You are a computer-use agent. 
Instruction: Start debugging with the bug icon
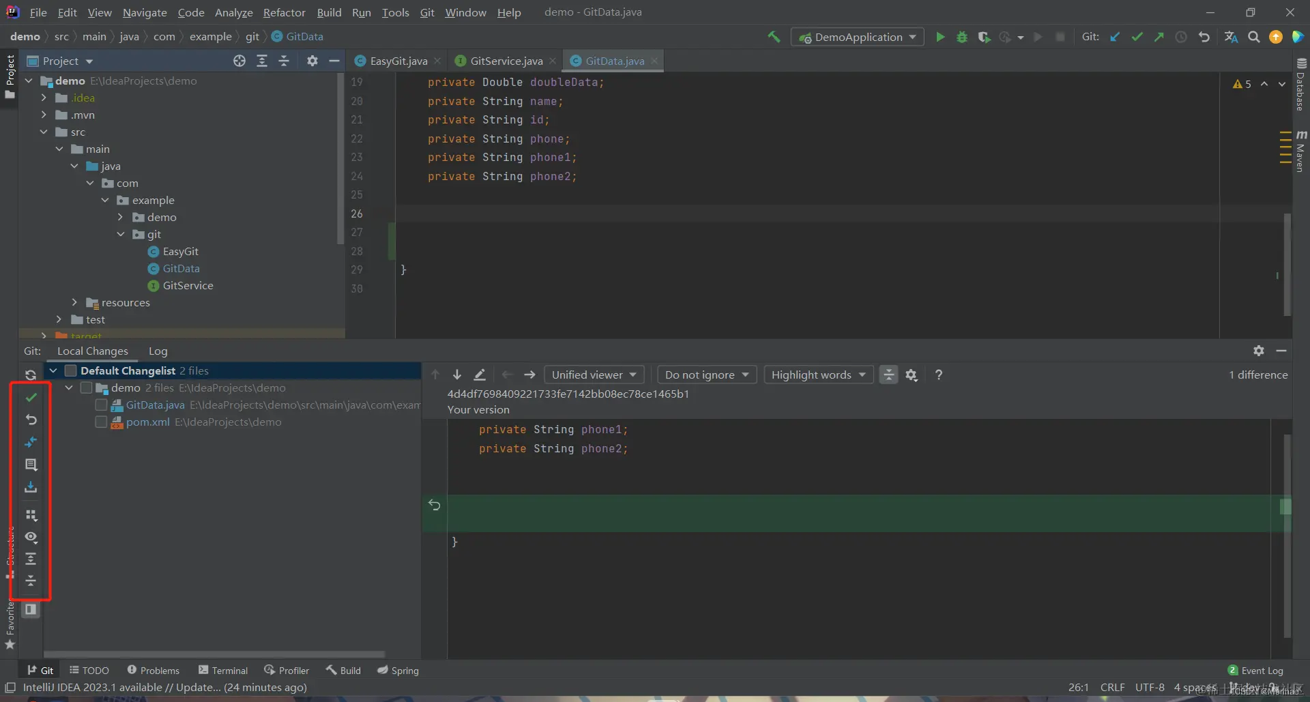[962, 37]
